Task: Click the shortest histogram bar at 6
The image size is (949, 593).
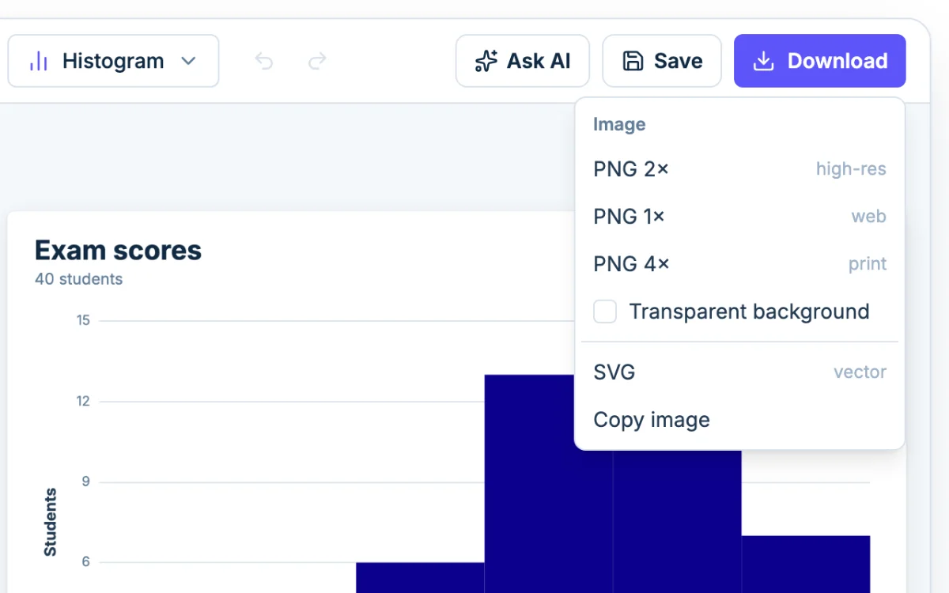Action: coord(420,578)
